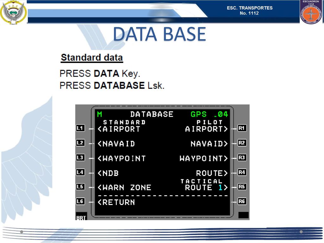Select the standard <AIRPORT entry
This screenshot has height=243, width=324.
119,129
